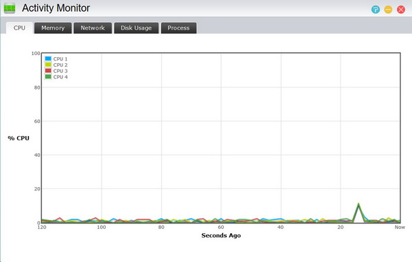Click the "Seconds Ago" axis title

tap(221, 235)
